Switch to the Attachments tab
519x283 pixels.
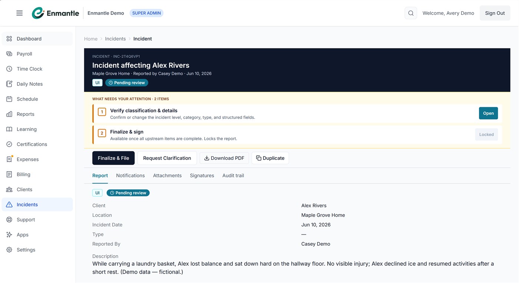(x=167, y=175)
